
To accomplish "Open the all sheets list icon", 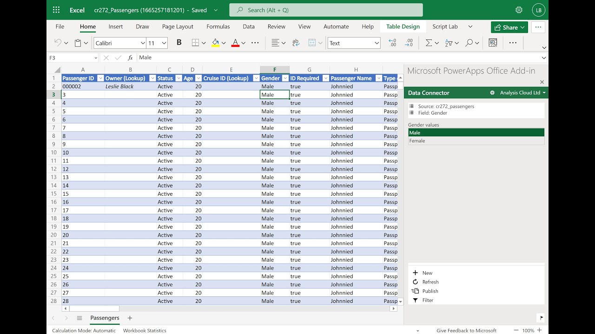I will [x=79, y=318].
